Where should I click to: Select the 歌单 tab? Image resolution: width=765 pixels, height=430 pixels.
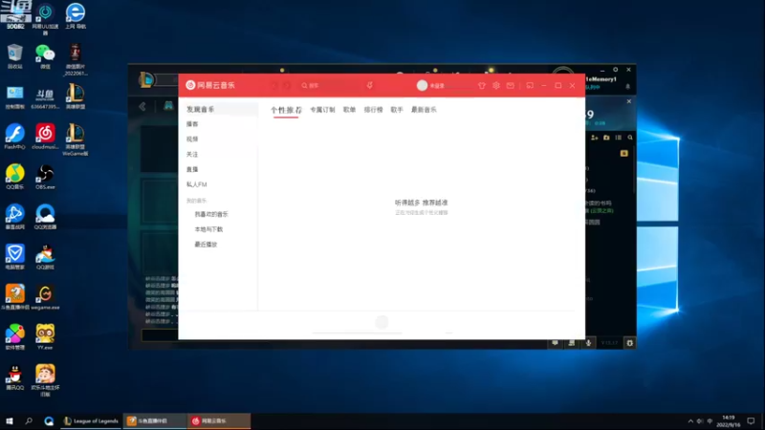tap(349, 110)
